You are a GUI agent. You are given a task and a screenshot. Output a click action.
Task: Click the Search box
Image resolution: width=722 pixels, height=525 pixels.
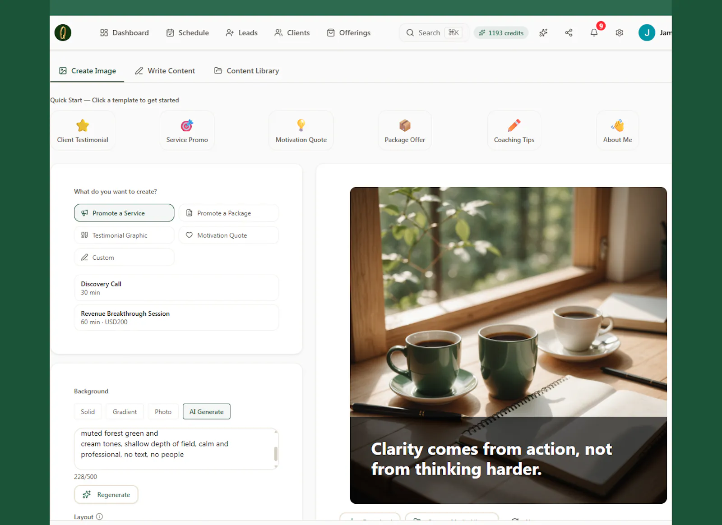[x=434, y=32]
